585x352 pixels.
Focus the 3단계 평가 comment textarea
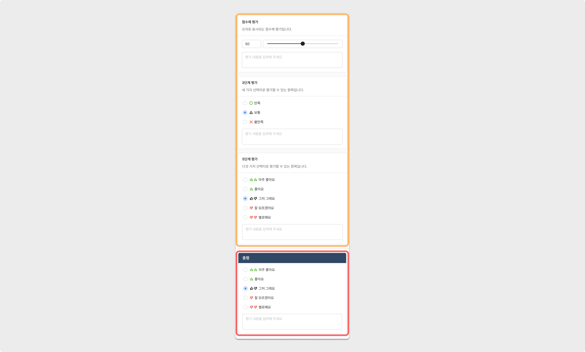292,137
